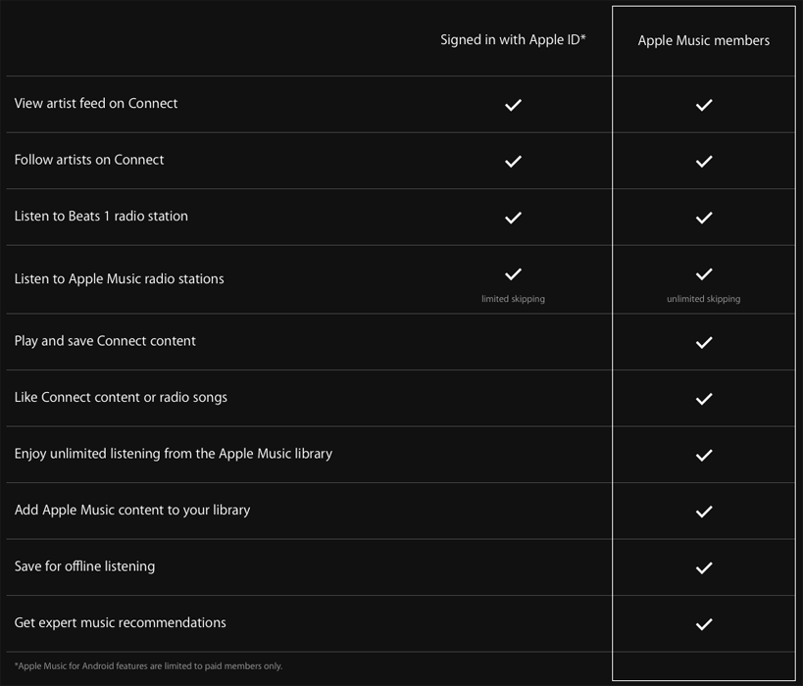Click the 'Save for offline listening' row label
The image size is (803, 686).
[x=84, y=566]
